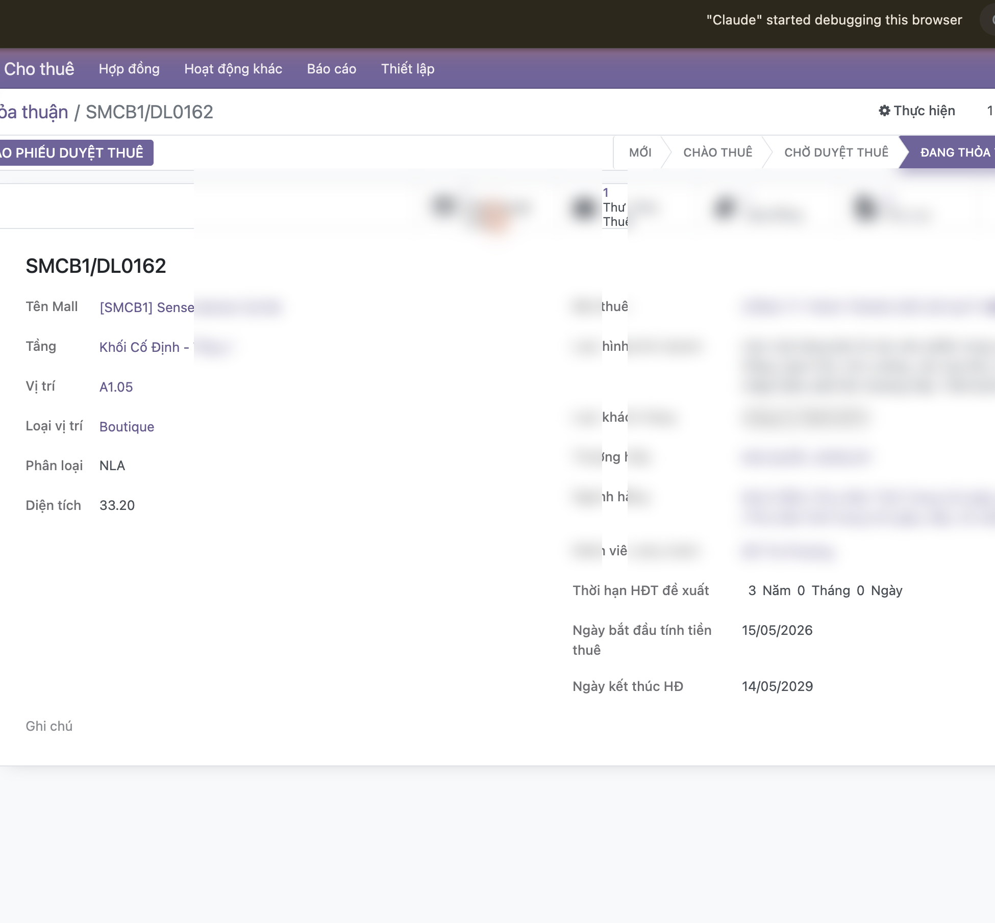Select the CHÀO THUÊ status stage
Image resolution: width=995 pixels, height=923 pixels.
point(717,152)
